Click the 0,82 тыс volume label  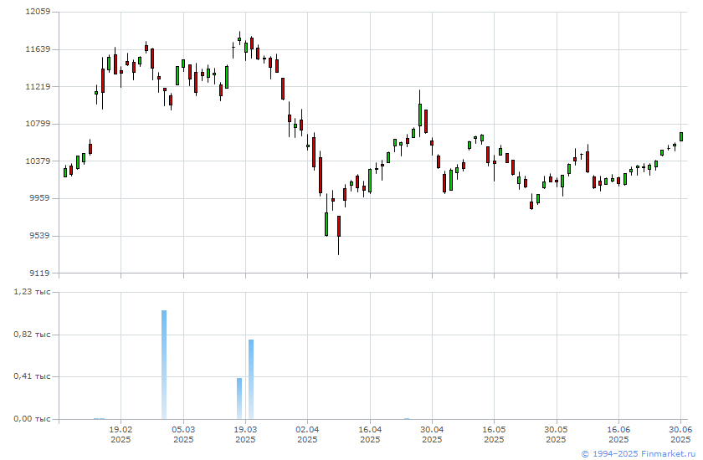pyautogui.click(x=32, y=335)
